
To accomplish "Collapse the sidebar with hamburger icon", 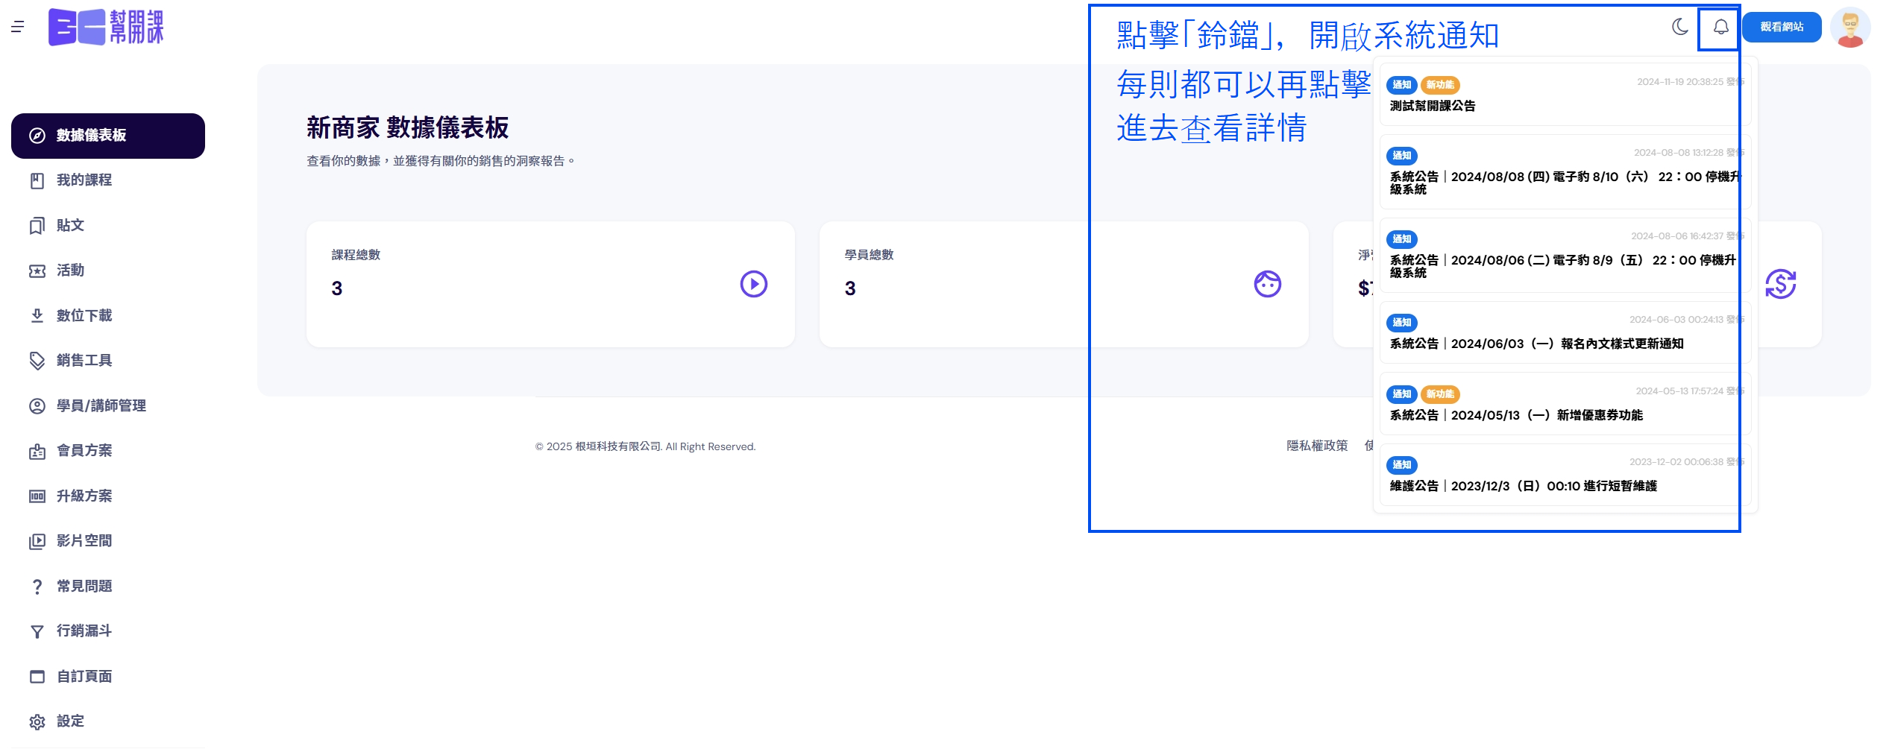I will pos(18,28).
